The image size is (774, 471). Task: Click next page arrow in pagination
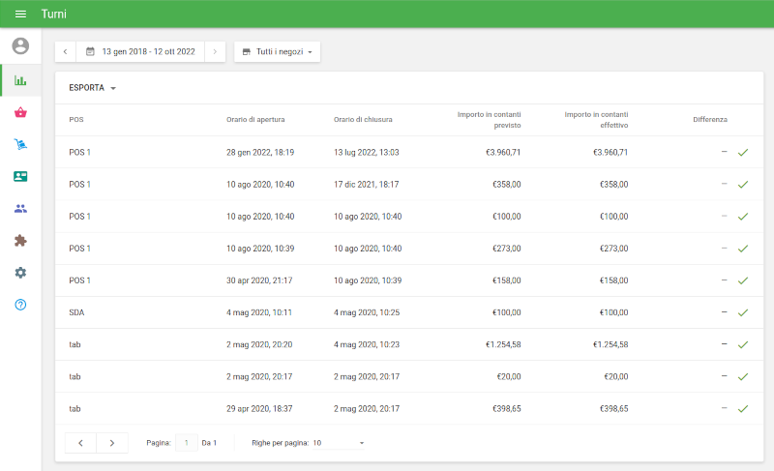[x=112, y=443]
